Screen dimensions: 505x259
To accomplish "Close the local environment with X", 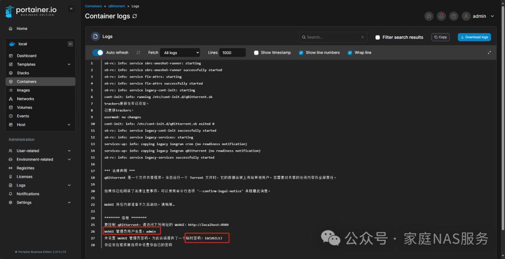I will 71,44.
